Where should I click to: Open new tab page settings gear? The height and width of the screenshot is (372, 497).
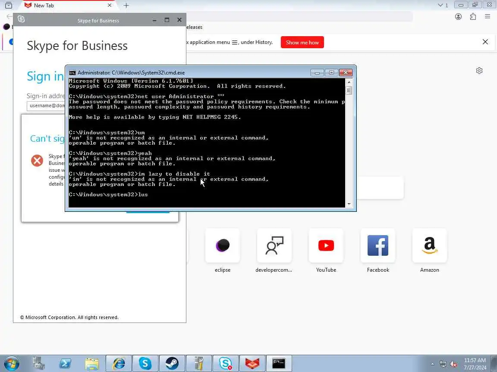(479, 71)
